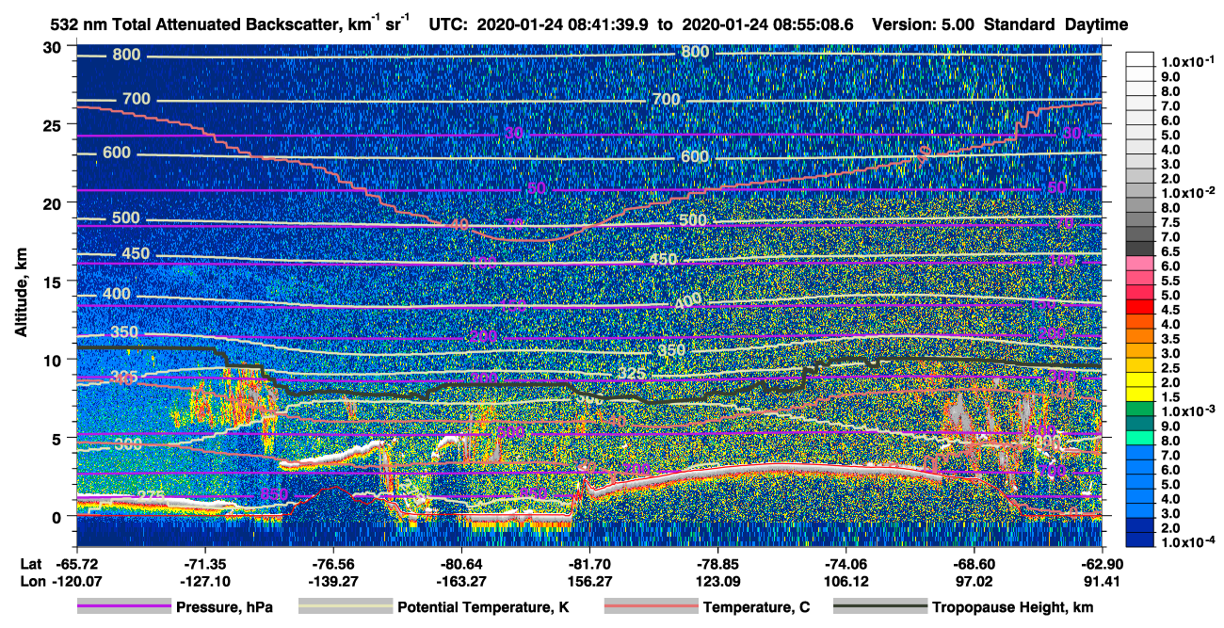The image size is (1224, 628).
Task: Click the latitude value '-76.56'
Action: pyautogui.click(x=333, y=563)
